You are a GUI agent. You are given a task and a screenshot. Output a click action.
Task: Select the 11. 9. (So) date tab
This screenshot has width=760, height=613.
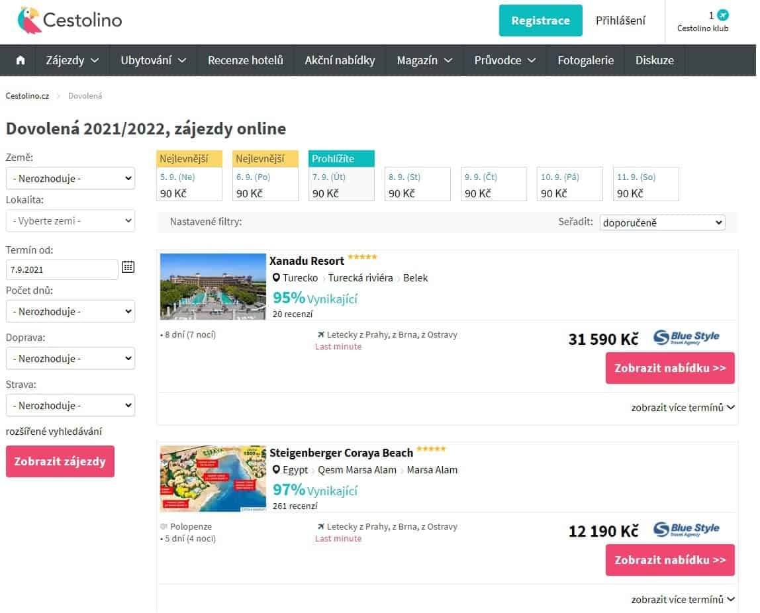point(645,184)
